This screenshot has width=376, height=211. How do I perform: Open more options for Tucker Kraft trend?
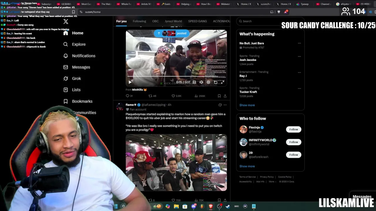299,88
